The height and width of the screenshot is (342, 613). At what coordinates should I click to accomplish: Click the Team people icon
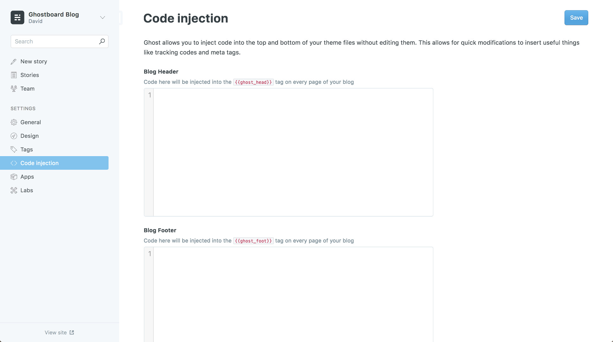click(14, 89)
